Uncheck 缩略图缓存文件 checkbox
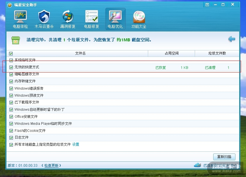This screenshot has width=246, height=177. point(11,74)
